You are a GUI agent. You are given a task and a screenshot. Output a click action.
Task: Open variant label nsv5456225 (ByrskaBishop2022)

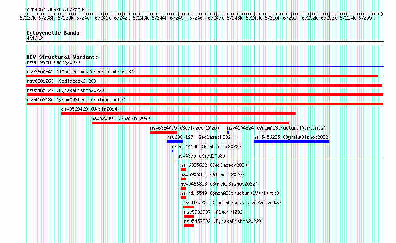pos(292,137)
